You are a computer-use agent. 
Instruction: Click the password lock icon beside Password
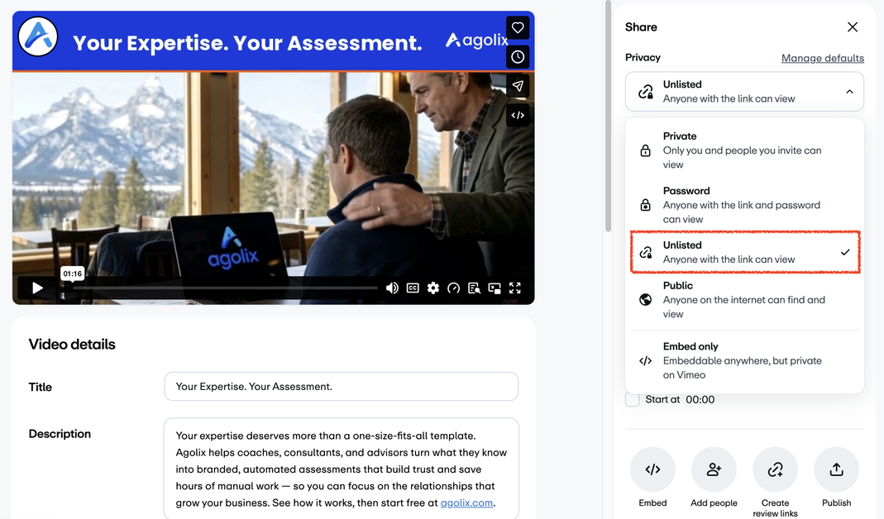pyautogui.click(x=646, y=205)
